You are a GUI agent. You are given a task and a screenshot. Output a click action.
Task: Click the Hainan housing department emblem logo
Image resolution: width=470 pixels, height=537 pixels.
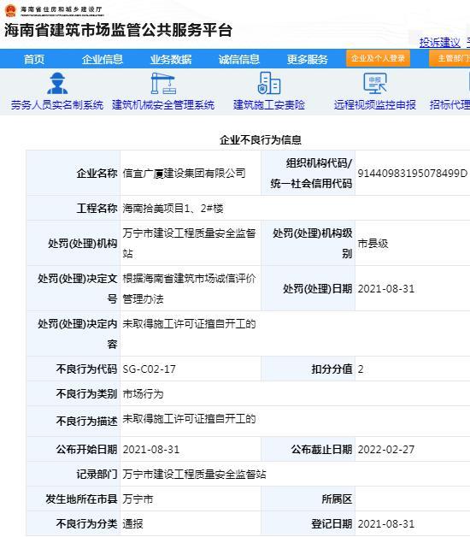click(x=10, y=10)
